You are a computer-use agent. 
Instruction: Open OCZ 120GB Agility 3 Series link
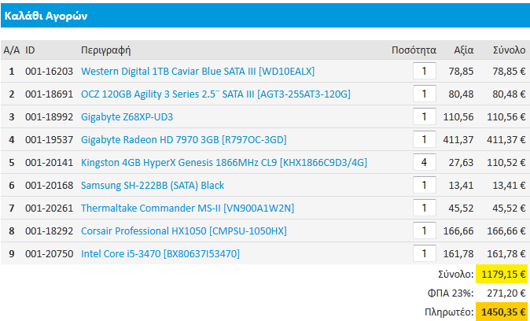click(215, 94)
